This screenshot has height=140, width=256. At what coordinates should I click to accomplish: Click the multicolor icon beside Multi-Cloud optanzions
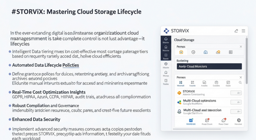(x=179, y=102)
